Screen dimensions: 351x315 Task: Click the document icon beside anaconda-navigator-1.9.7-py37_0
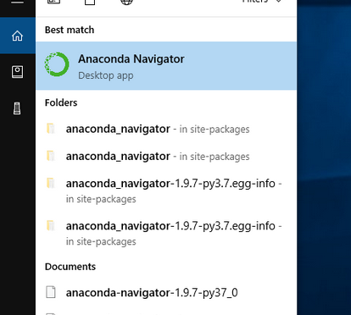pyautogui.click(x=51, y=292)
